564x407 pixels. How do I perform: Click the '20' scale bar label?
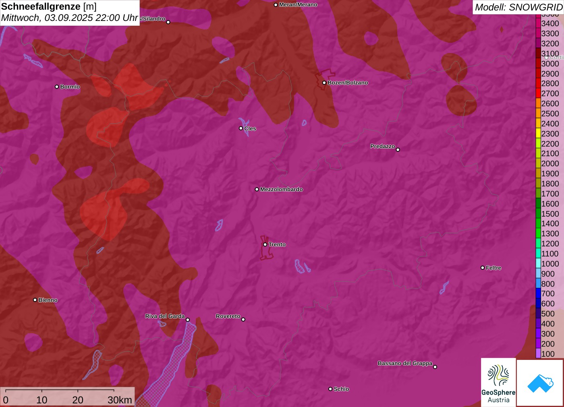tap(78, 400)
